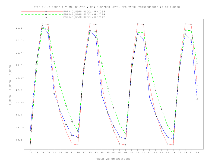This screenshot has height=166, width=215.
Task: Click the x-axis title FHOUR VHHMM: 1200>0000
Action: pyautogui.click(x=113, y=159)
